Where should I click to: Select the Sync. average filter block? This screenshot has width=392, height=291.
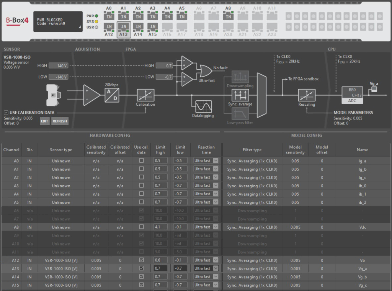240,95
